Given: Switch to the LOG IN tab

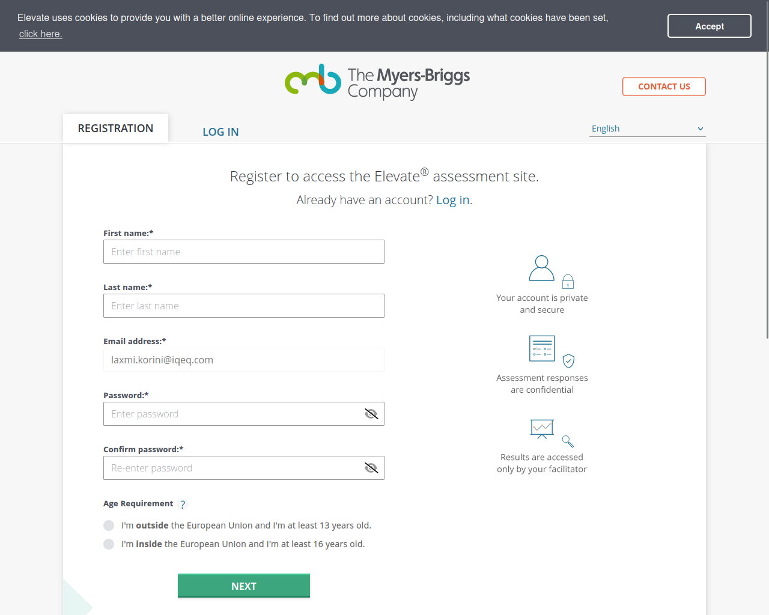Looking at the screenshot, I should 220,132.
